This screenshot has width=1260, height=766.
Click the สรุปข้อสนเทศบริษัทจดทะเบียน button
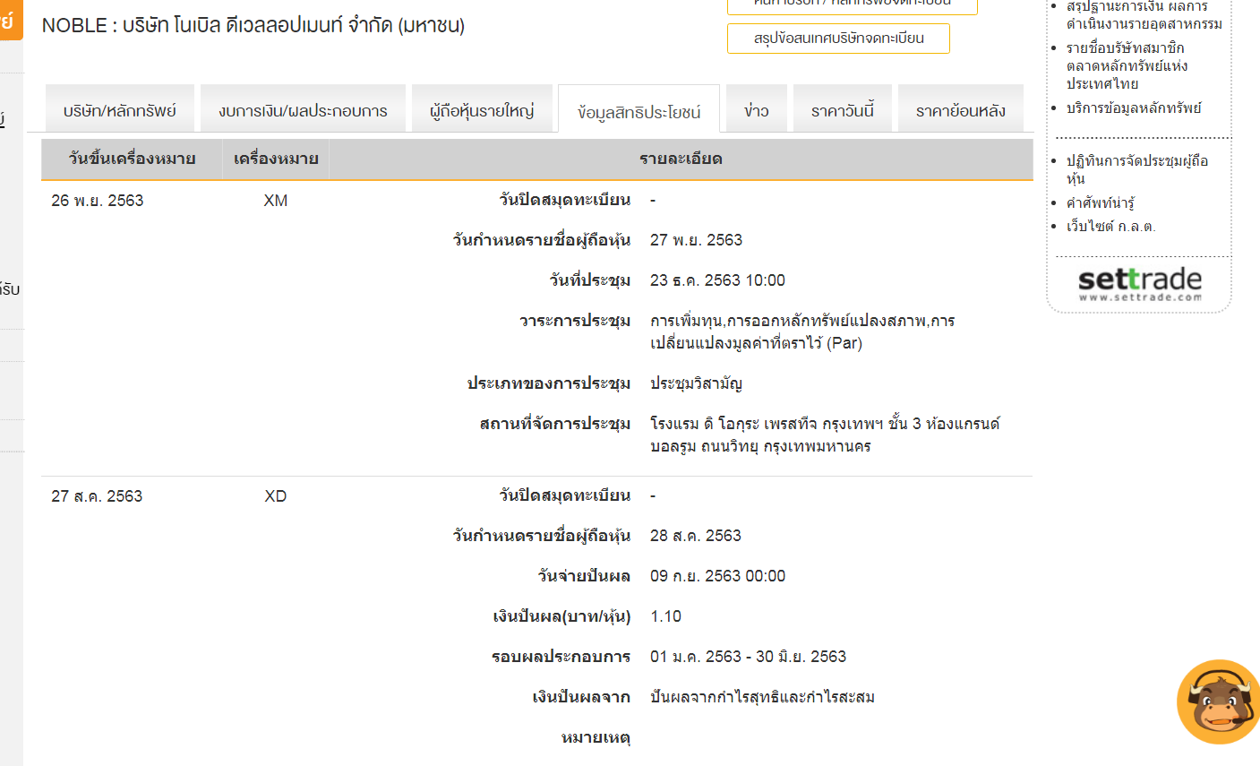coord(838,39)
